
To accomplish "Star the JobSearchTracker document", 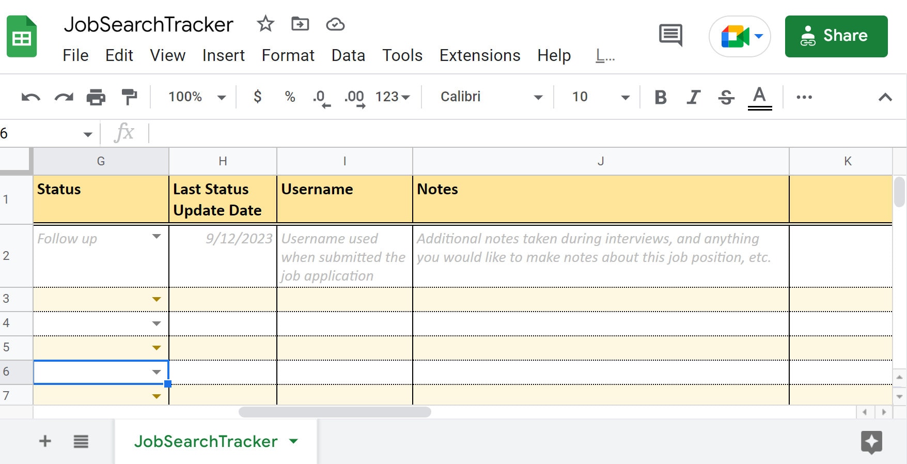I will [x=265, y=24].
